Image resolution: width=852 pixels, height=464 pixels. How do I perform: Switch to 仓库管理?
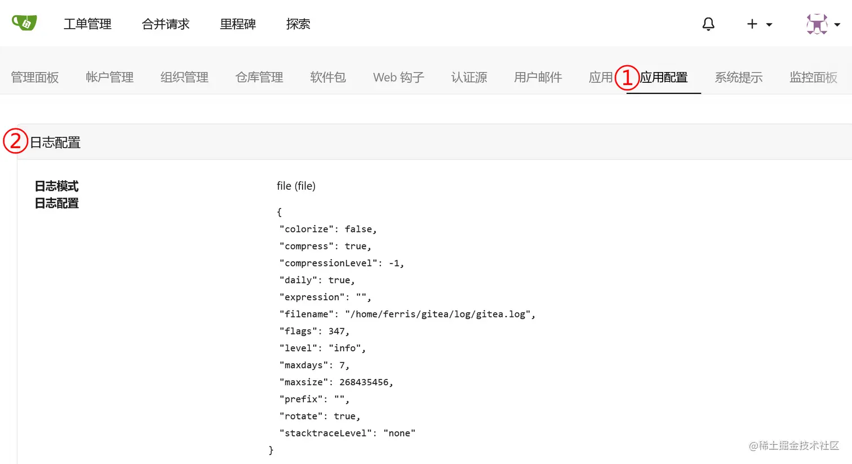click(259, 77)
